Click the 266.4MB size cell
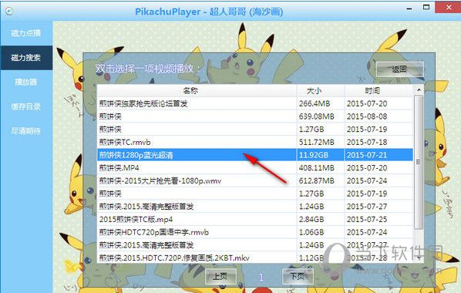The height and width of the screenshot is (293, 461). (321, 103)
